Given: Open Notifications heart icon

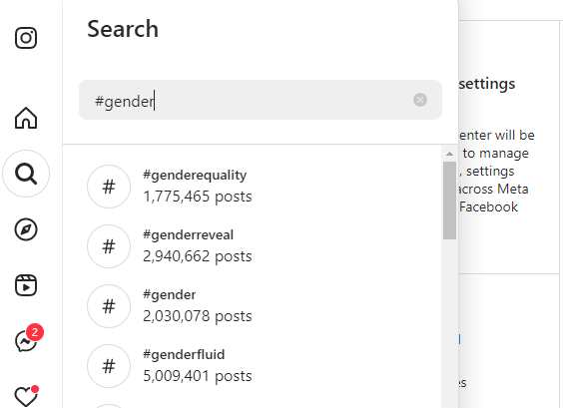Looking at the screenshot, I should coord(27,396).
